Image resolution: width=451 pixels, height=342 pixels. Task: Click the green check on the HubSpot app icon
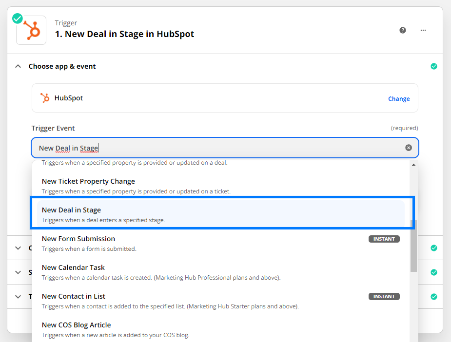[18, 19]
